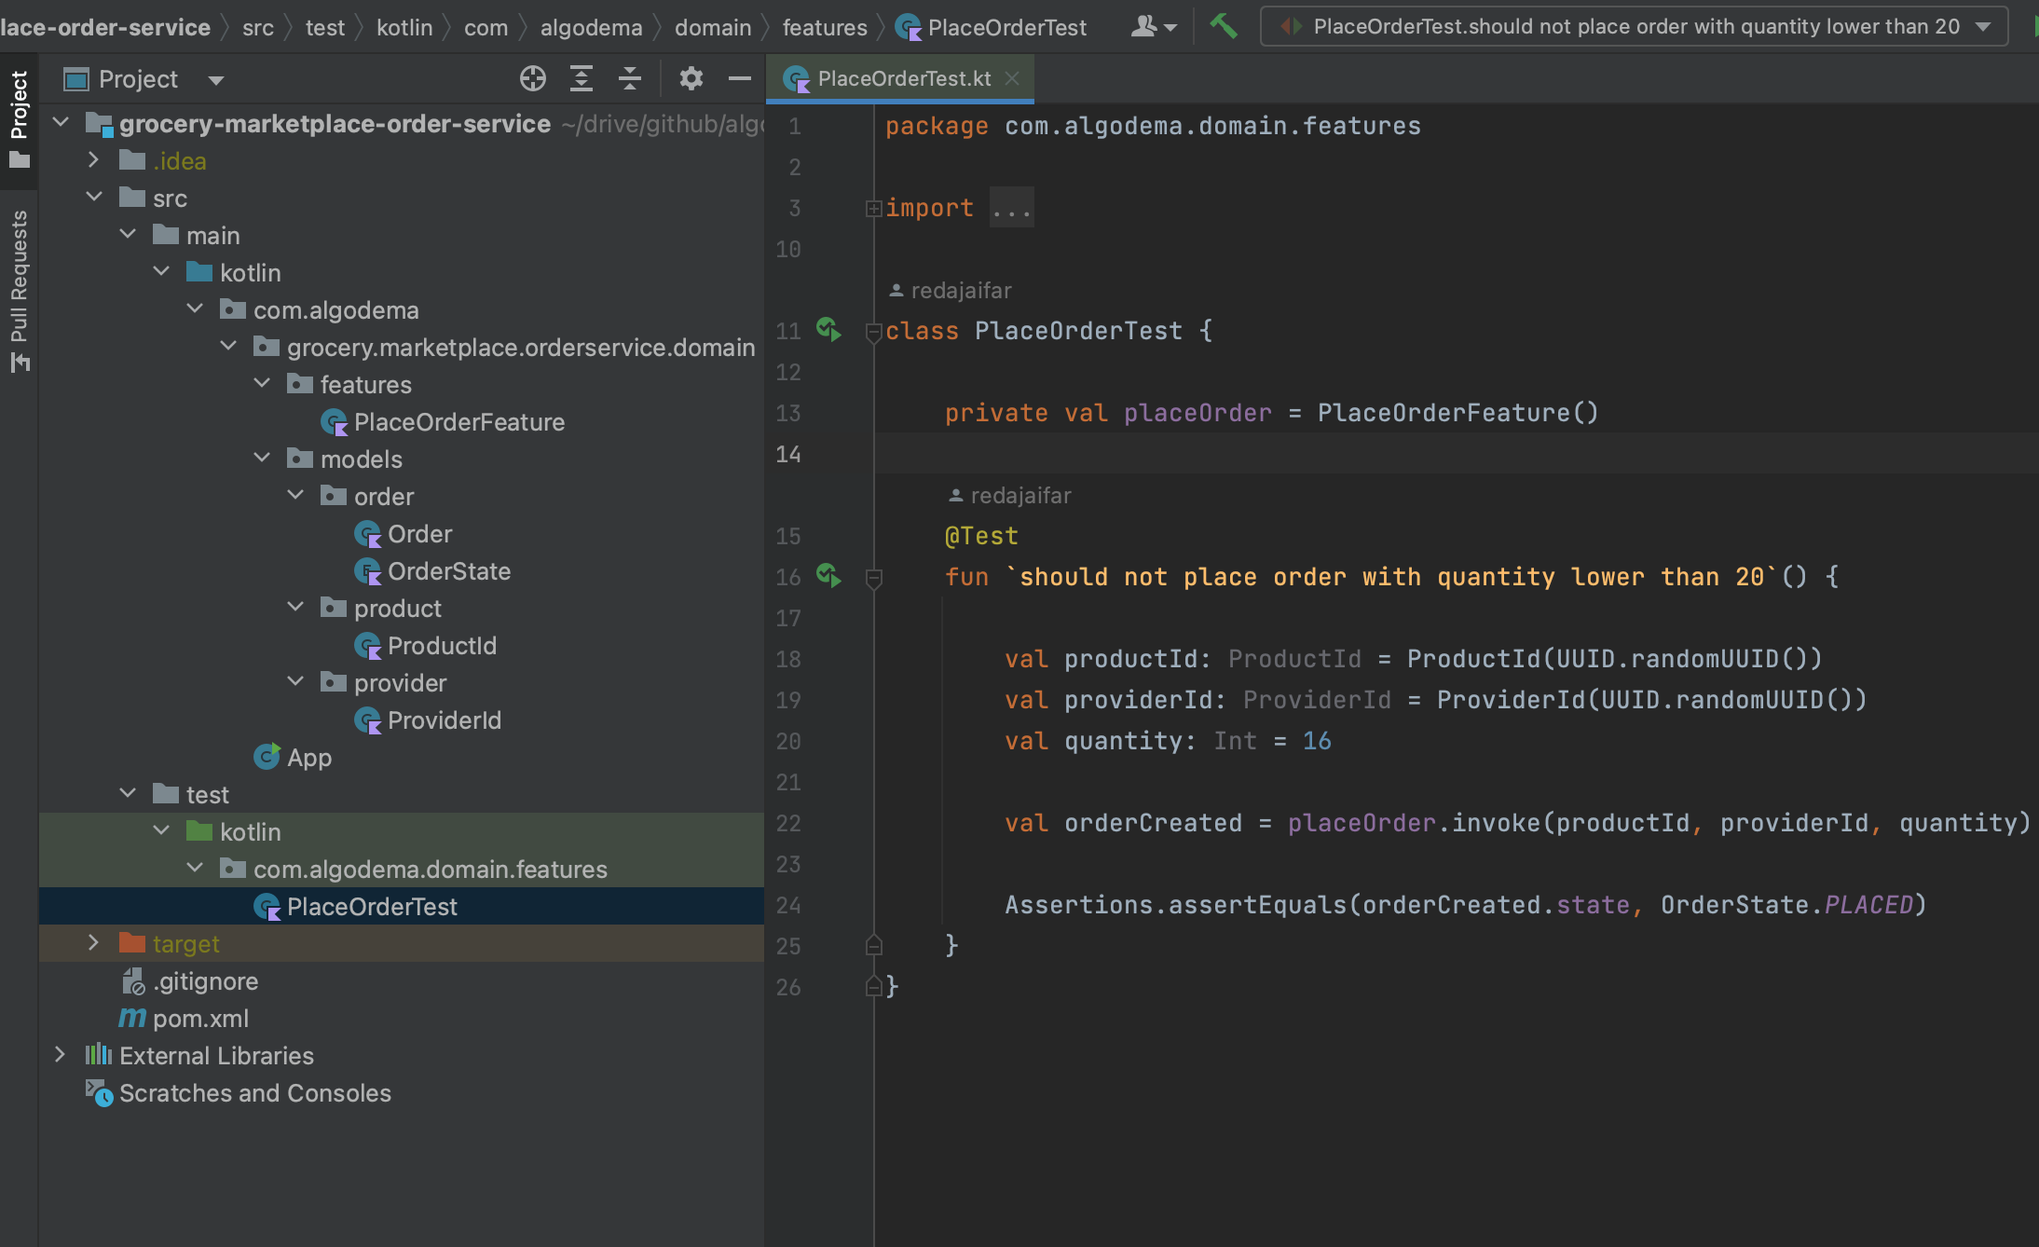Click the green Build hammer icon
This screenshot has height=1247, width=2039.
tap(1223, 26)
